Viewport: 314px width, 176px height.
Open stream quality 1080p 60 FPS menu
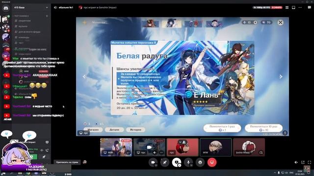pos(262,7)
